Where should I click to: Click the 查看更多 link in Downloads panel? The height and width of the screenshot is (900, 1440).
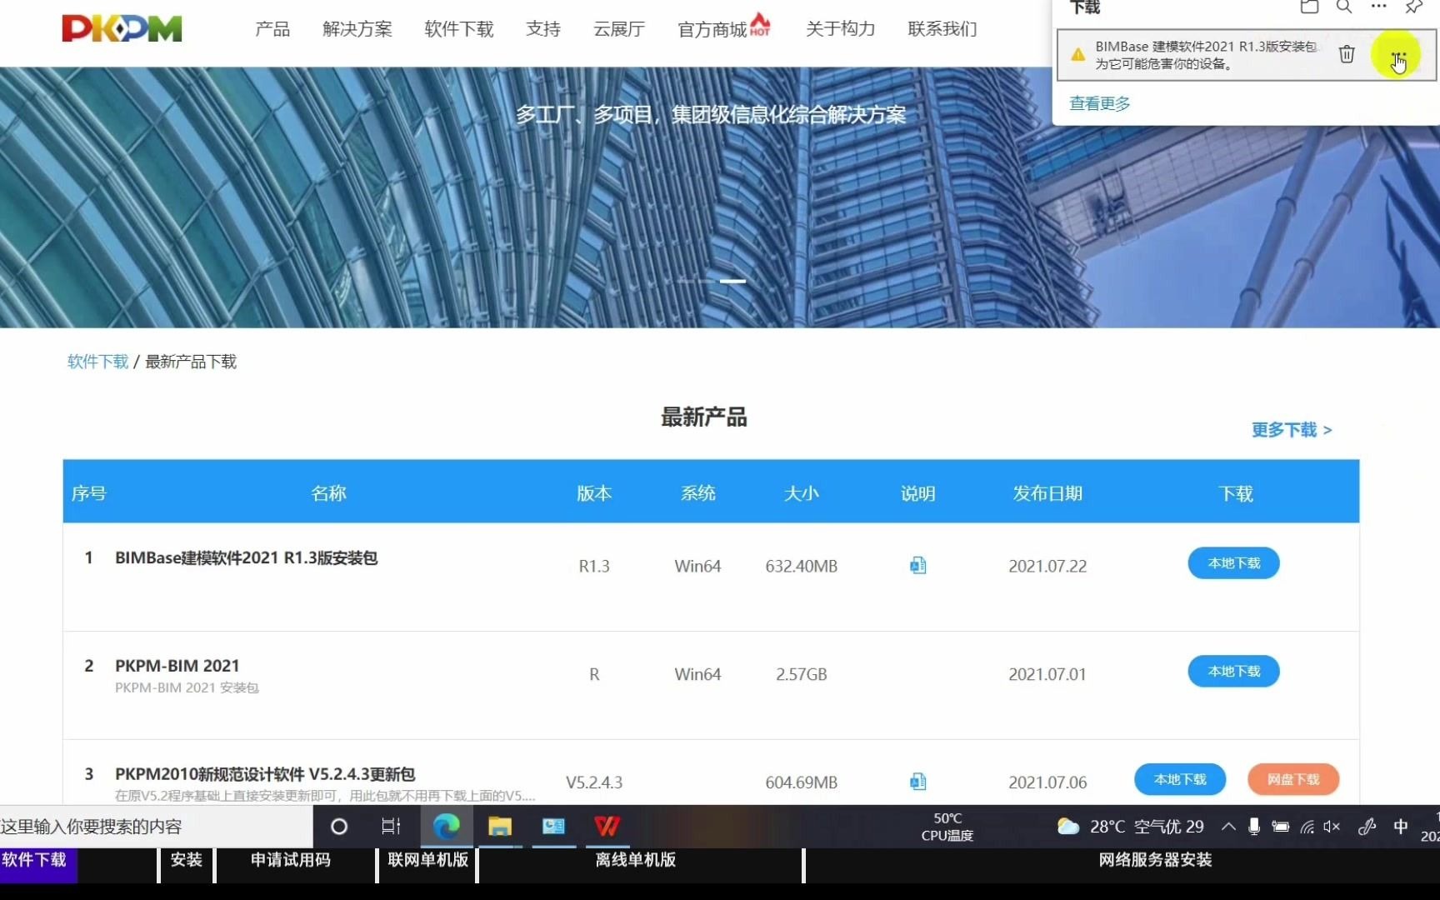click(x=1100, y=103)
